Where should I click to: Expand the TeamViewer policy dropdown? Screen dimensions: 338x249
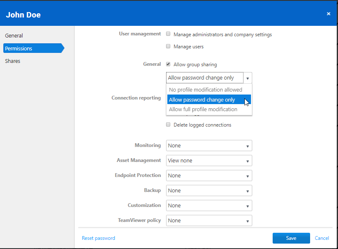pos(209,221)
